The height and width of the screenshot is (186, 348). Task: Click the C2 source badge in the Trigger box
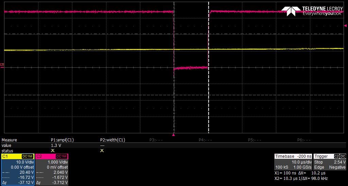coord(337,156)
